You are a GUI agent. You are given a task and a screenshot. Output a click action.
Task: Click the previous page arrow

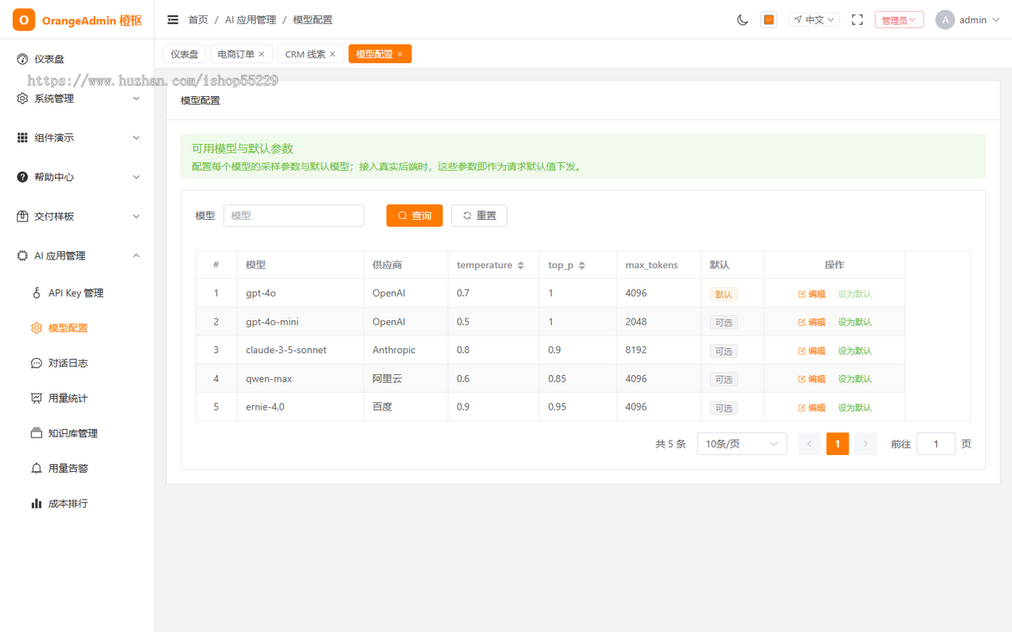(x=810, y=444)
